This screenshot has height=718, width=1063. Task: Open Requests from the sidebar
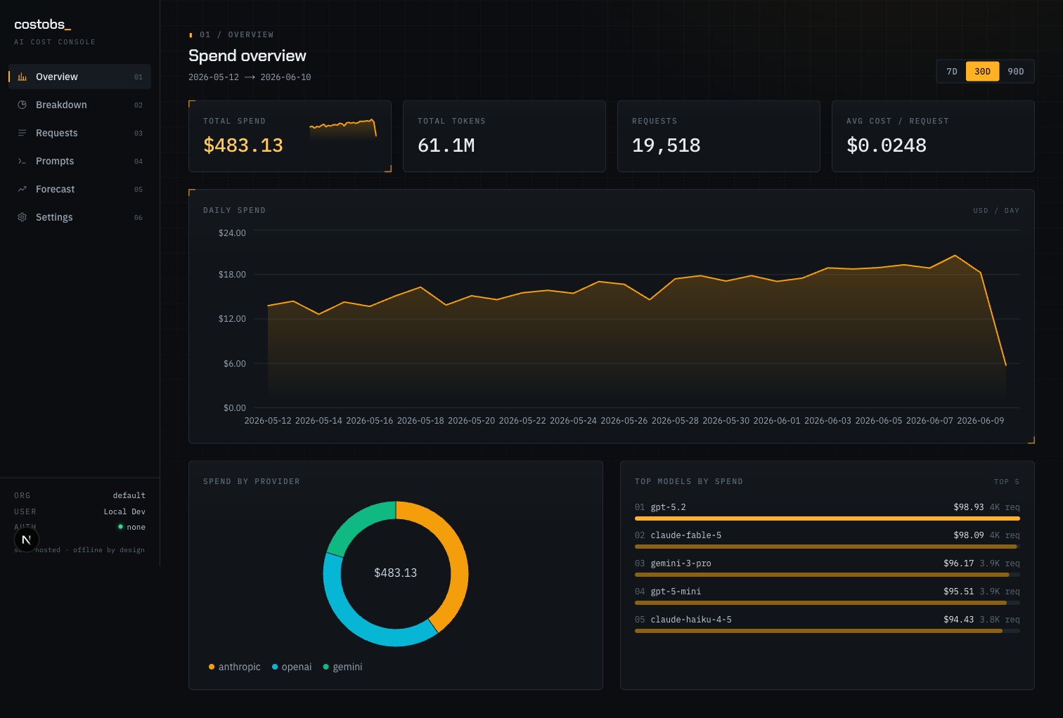point(80,133)
